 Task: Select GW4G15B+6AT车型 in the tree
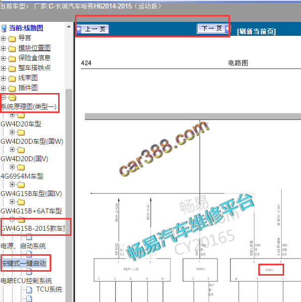[31, 211]
